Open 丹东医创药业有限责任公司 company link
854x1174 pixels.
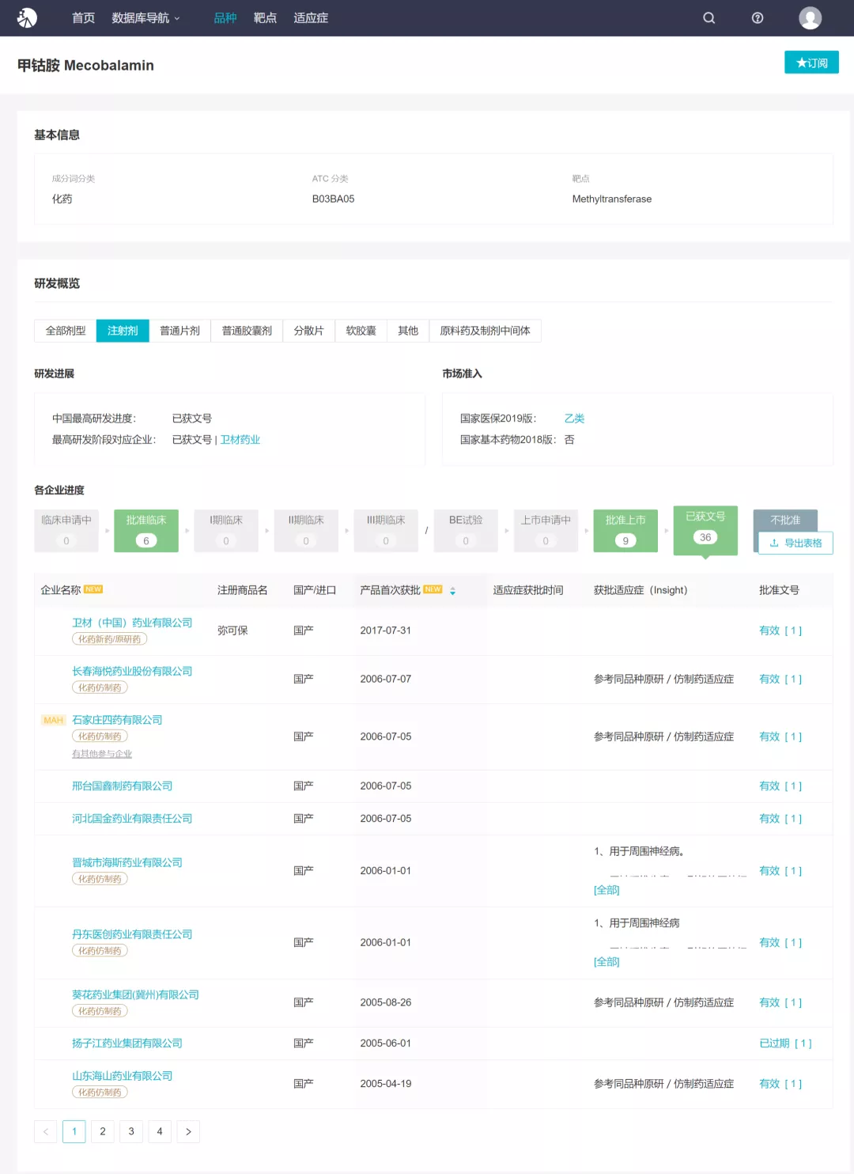tap(132, 934)
